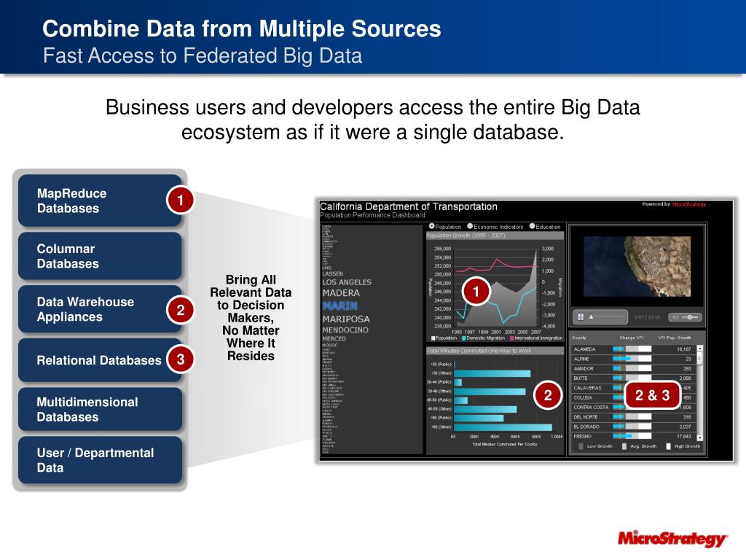The width and height of the screenshot is (746, 560).
Task: Click the Multidimensional Databases box
Action: pyautogui.click(x=100, y=409)
